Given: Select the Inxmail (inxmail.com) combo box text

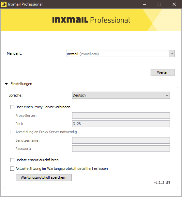Looking at the screenshot, I should pos(83,54).
